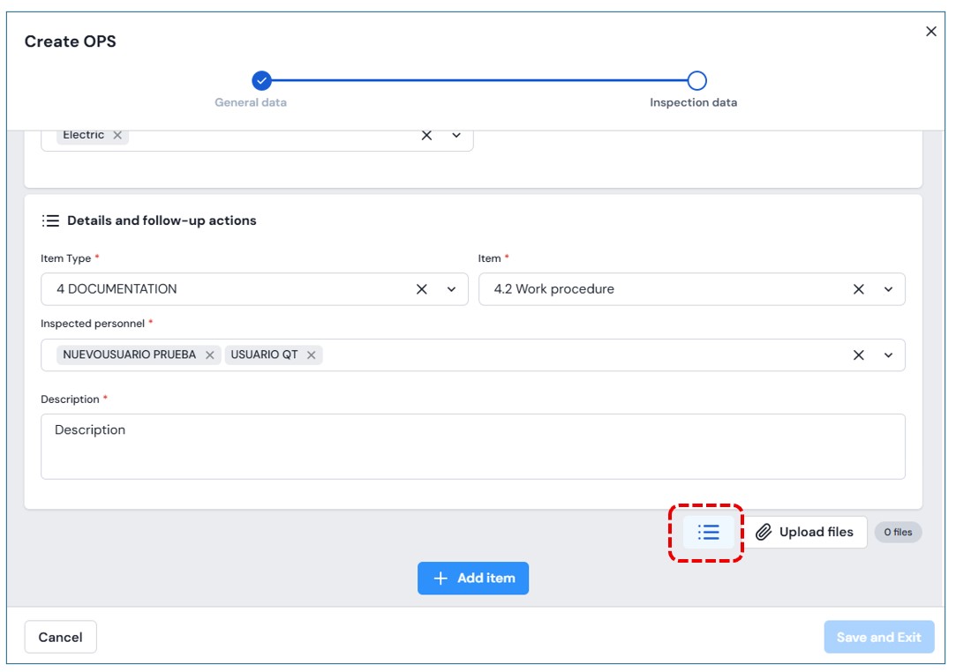The image size is (956, 672).
Task: Select the Inspection data step
Action: point(696,81)
